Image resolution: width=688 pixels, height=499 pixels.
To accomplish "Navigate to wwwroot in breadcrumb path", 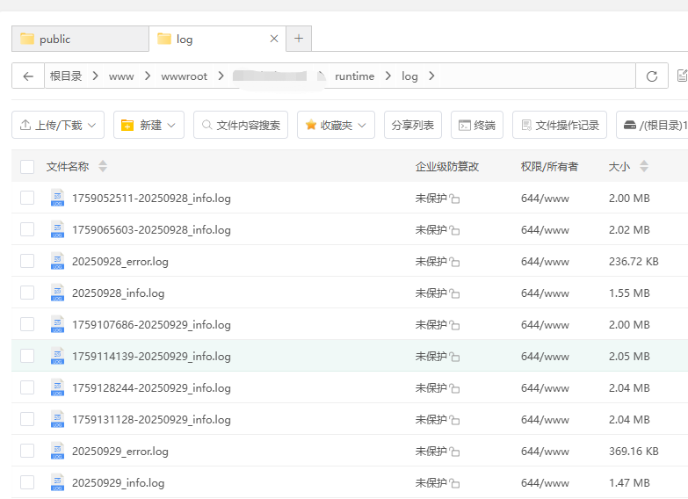I will [185, 76].
